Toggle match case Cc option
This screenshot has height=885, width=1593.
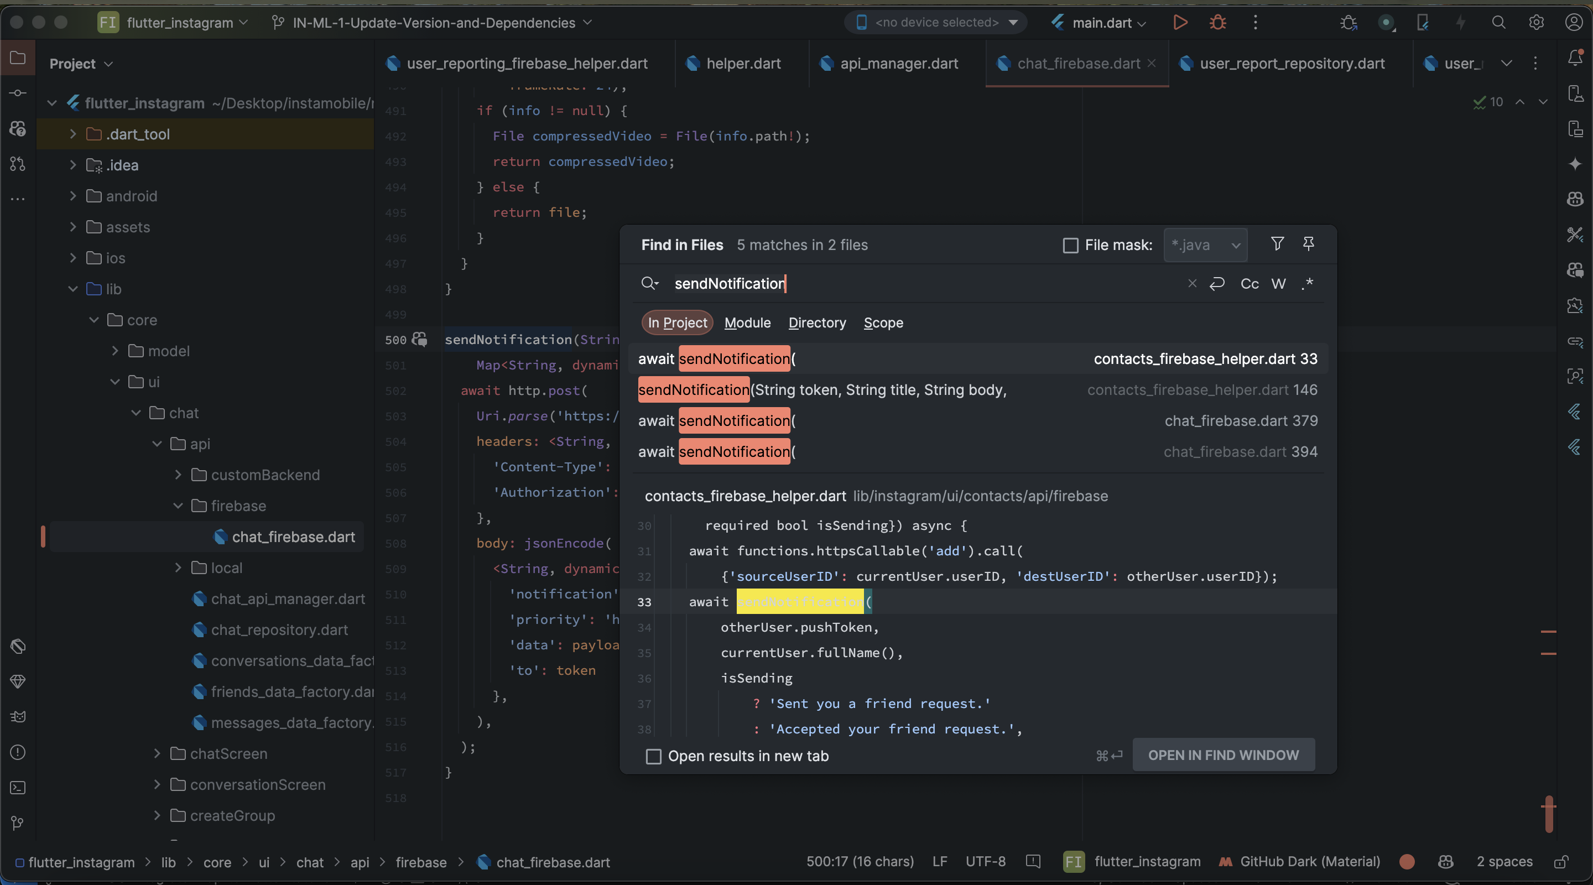1249,284
